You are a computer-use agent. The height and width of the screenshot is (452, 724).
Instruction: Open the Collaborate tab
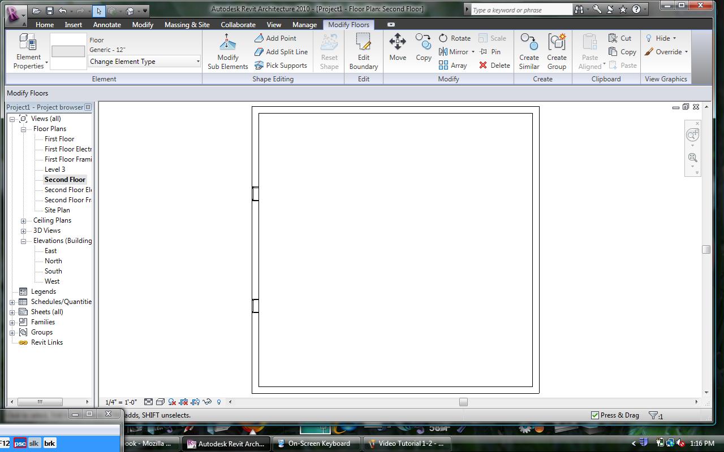(238, 25)
